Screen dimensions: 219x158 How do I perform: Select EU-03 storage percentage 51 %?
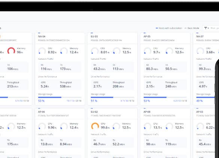pos(94,101)
